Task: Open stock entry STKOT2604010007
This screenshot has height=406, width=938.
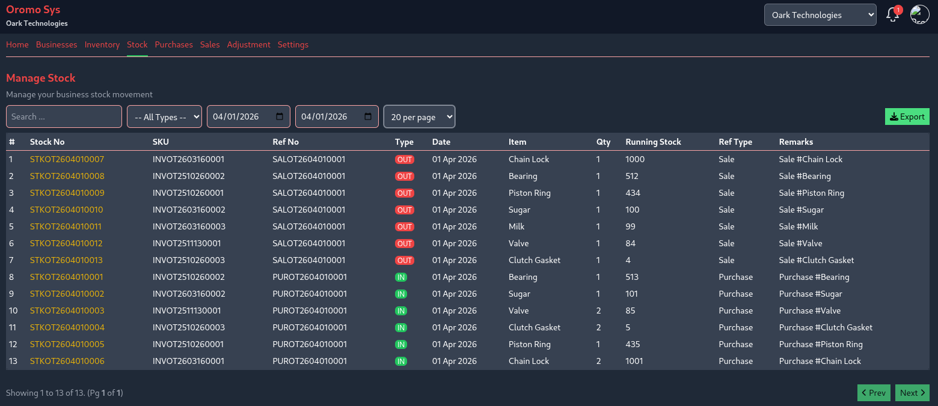Action: [x=67, y=159]
